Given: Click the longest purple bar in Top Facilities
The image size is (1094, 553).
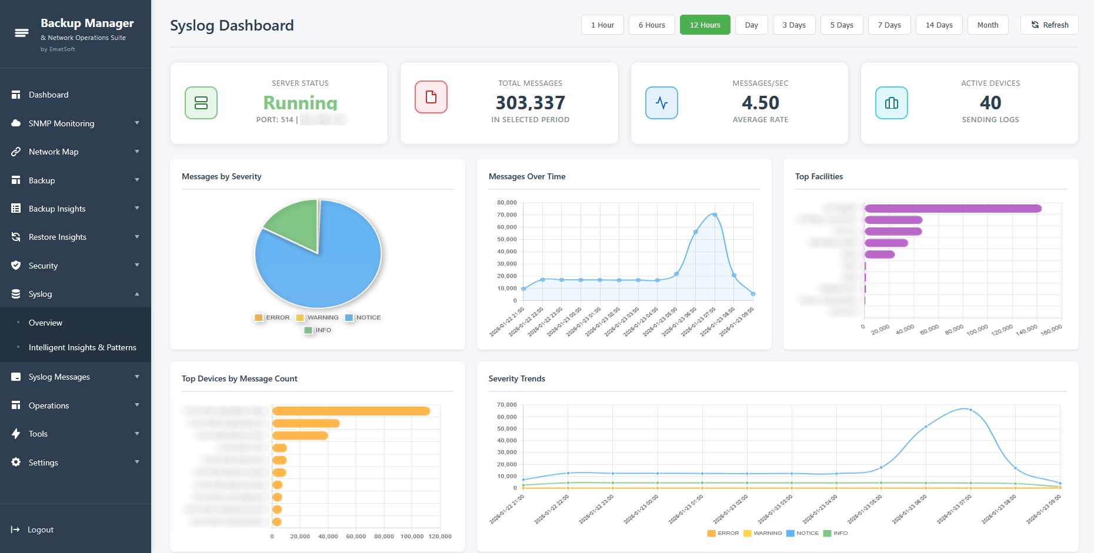Looking at the screenshot, I should 953,209.
